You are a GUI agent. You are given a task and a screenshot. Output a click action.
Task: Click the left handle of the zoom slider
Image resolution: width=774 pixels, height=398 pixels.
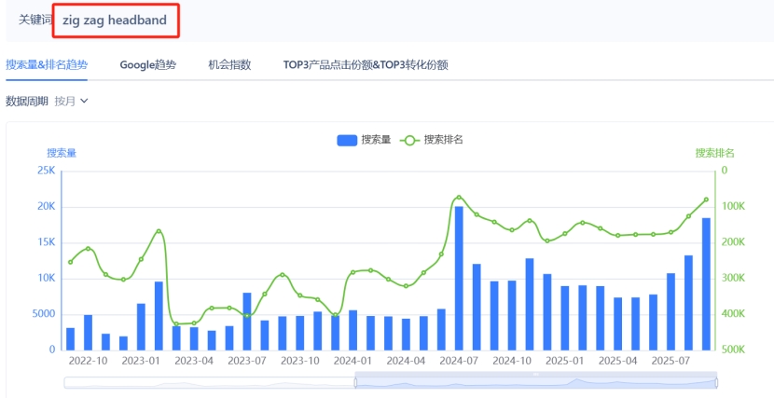355,381
